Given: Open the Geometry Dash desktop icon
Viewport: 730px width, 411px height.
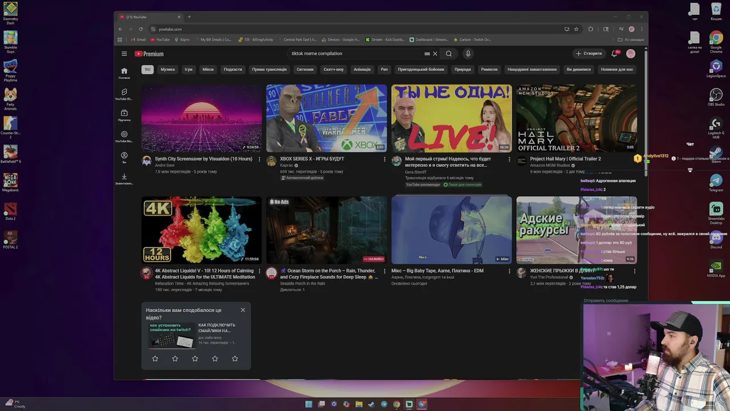Looking at the screenshot, I should point(10,13).
